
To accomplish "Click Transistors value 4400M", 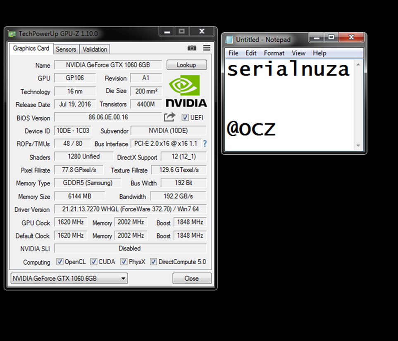I will pyautogui.click(x=146, y=104).
